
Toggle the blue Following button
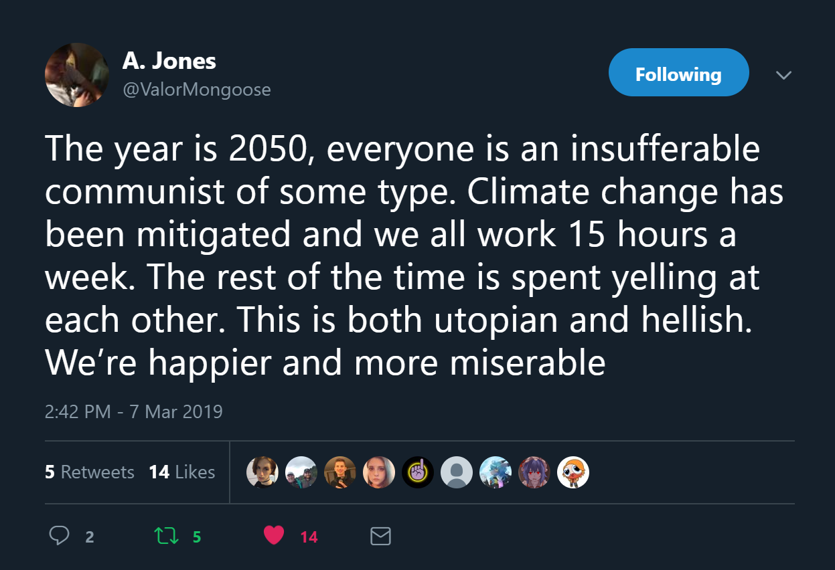(x=678, y=73)
